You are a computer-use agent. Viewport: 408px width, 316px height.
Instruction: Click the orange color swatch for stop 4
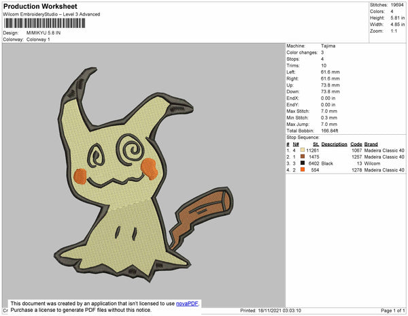click(301, 170)
